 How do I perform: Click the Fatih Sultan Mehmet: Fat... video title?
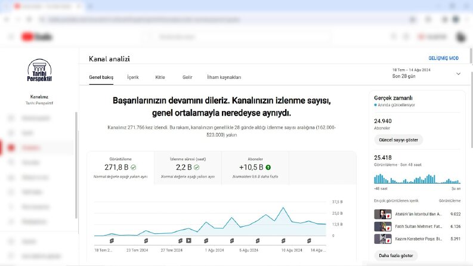pyautogui.click(x=418, y=227)
